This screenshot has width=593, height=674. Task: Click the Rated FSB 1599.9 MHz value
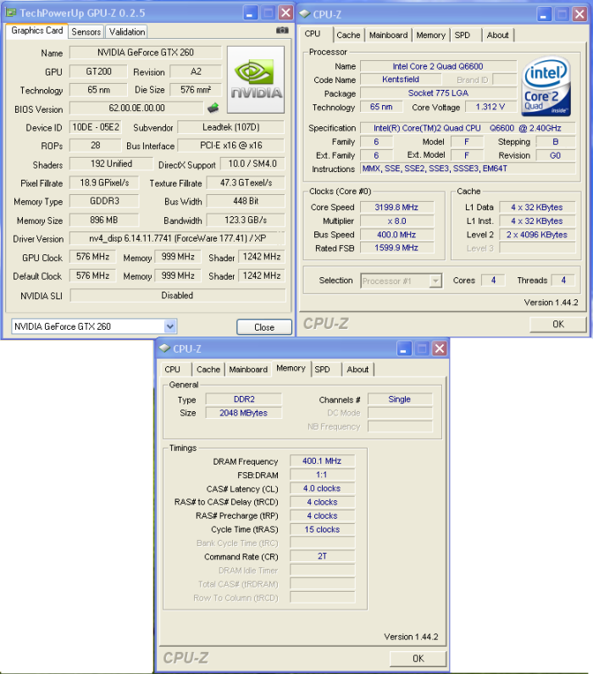[x=396, y=248]
